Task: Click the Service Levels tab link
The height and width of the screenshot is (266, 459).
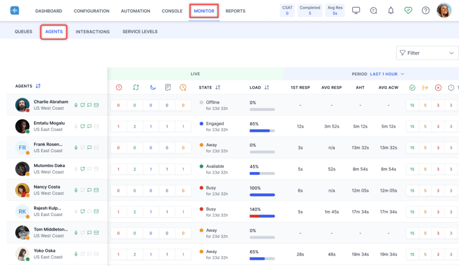Action: pyautogui.click(x=139, y=31)
